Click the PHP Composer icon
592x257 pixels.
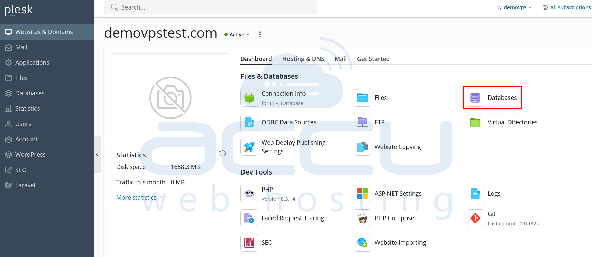tap(362, 218)
